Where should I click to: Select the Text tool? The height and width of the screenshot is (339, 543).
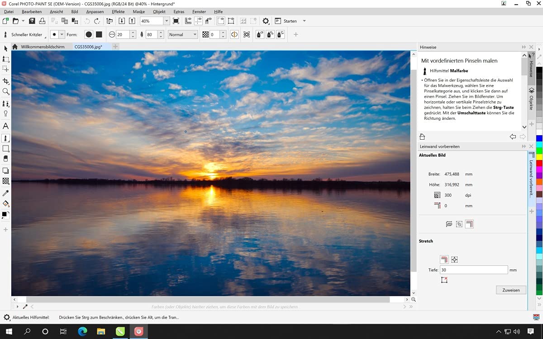tap(5, 126)
